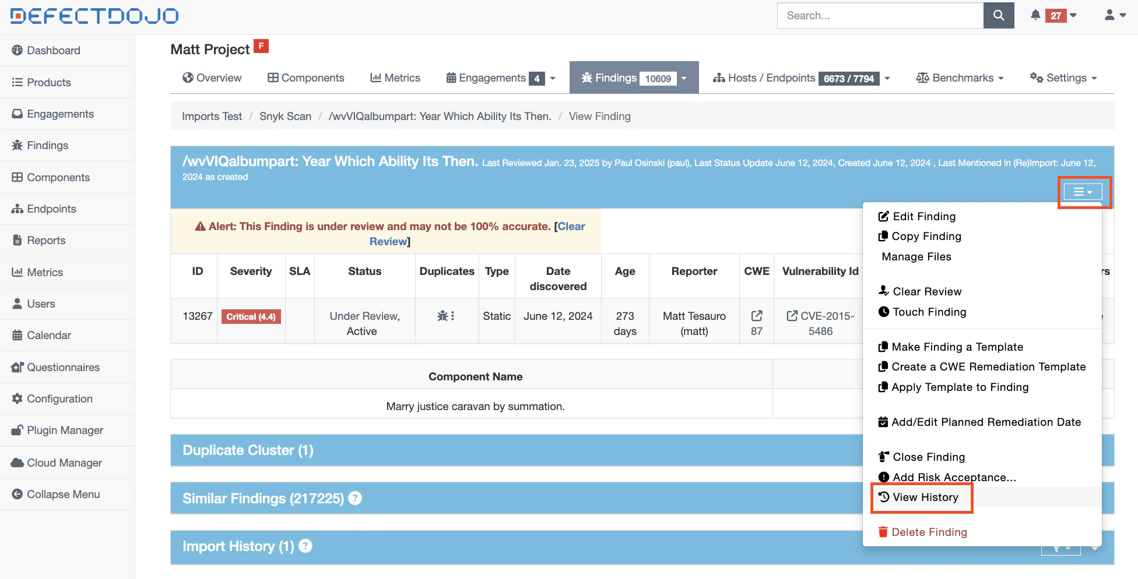Screen dimensions: 1138x579
Task: Click help icon beside Import History
Action: (x=305, y=546)
